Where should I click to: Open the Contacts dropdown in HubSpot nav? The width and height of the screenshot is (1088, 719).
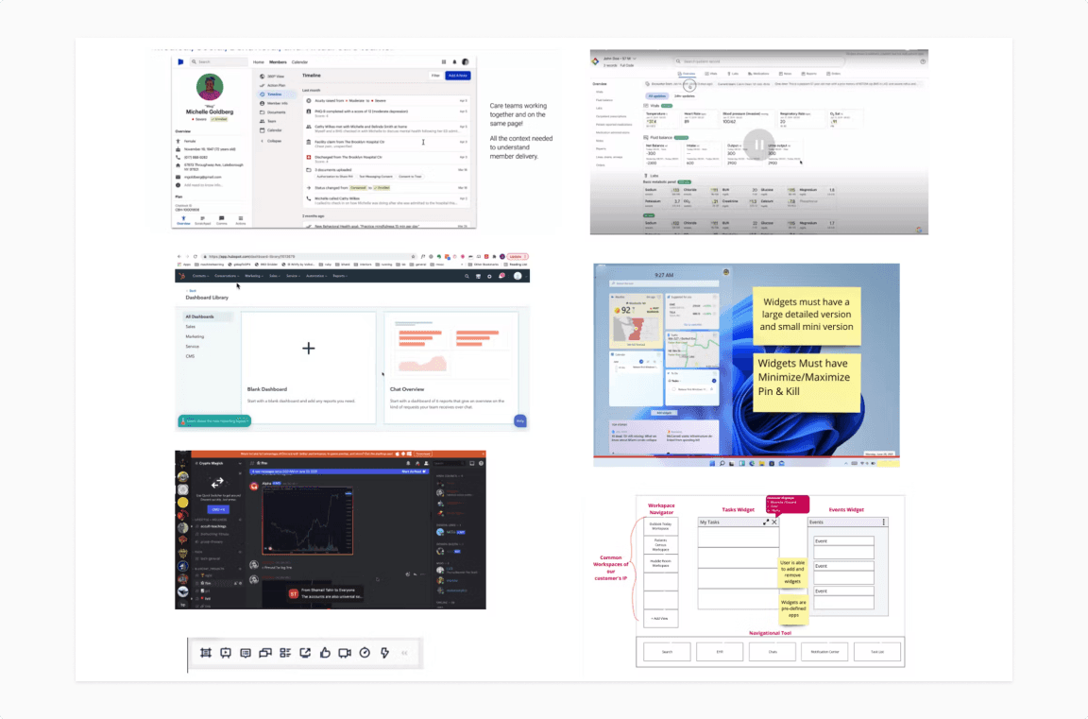pos(200,276)
